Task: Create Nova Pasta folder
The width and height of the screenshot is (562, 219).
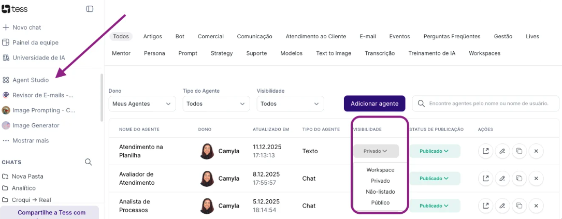Action: [23, 177]
